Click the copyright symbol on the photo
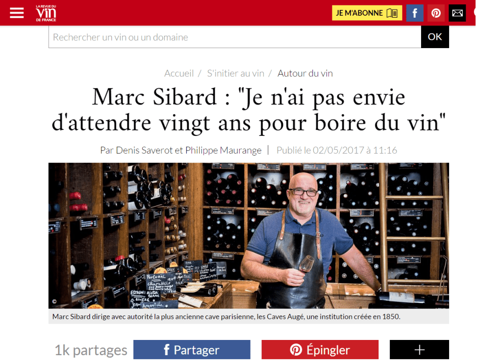Screen dimensions: 502x364 tap(54, 301)
